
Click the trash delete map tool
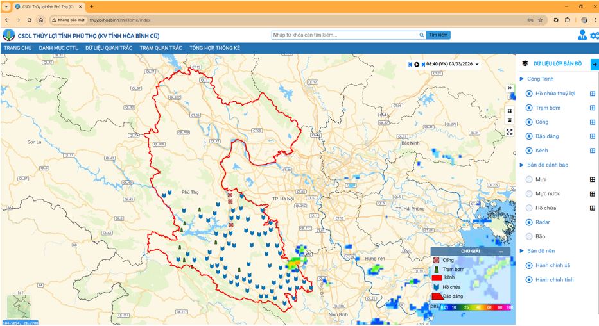pyautogui.click(x=510, y=120)
